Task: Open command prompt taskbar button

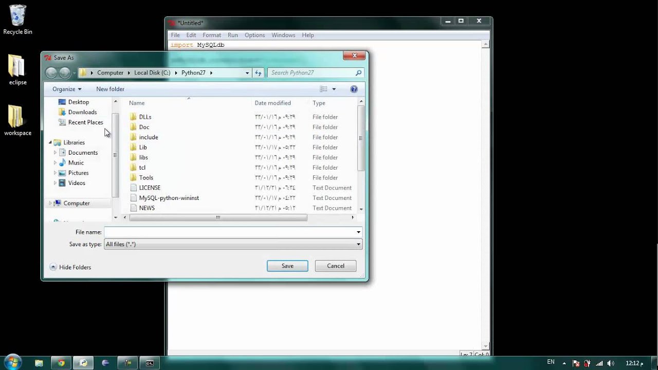Action: [150, 363]
